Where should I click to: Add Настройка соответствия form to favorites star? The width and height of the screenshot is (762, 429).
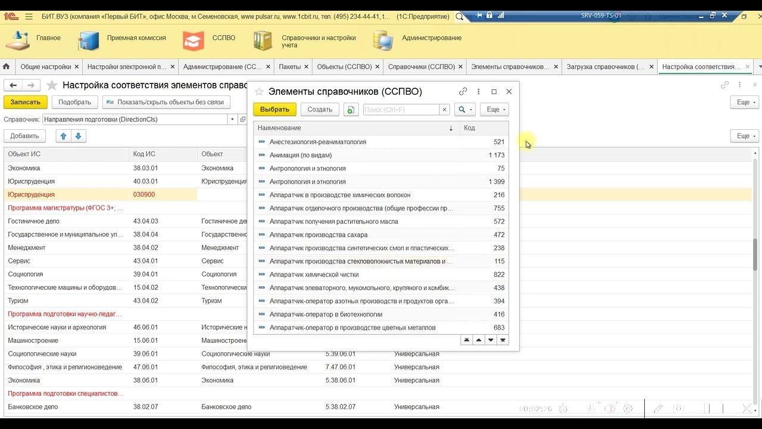[52, 85]
